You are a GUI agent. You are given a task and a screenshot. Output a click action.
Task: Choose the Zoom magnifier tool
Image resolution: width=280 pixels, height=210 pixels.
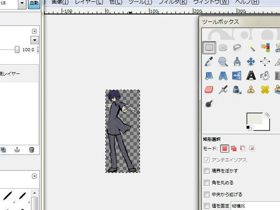223,62
